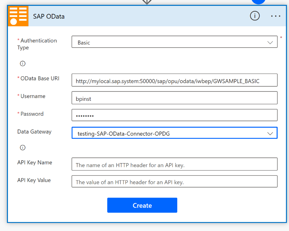Screen dimensions: 289x231
Task: Click the blue circle above the card
Action: click(258, 1)
